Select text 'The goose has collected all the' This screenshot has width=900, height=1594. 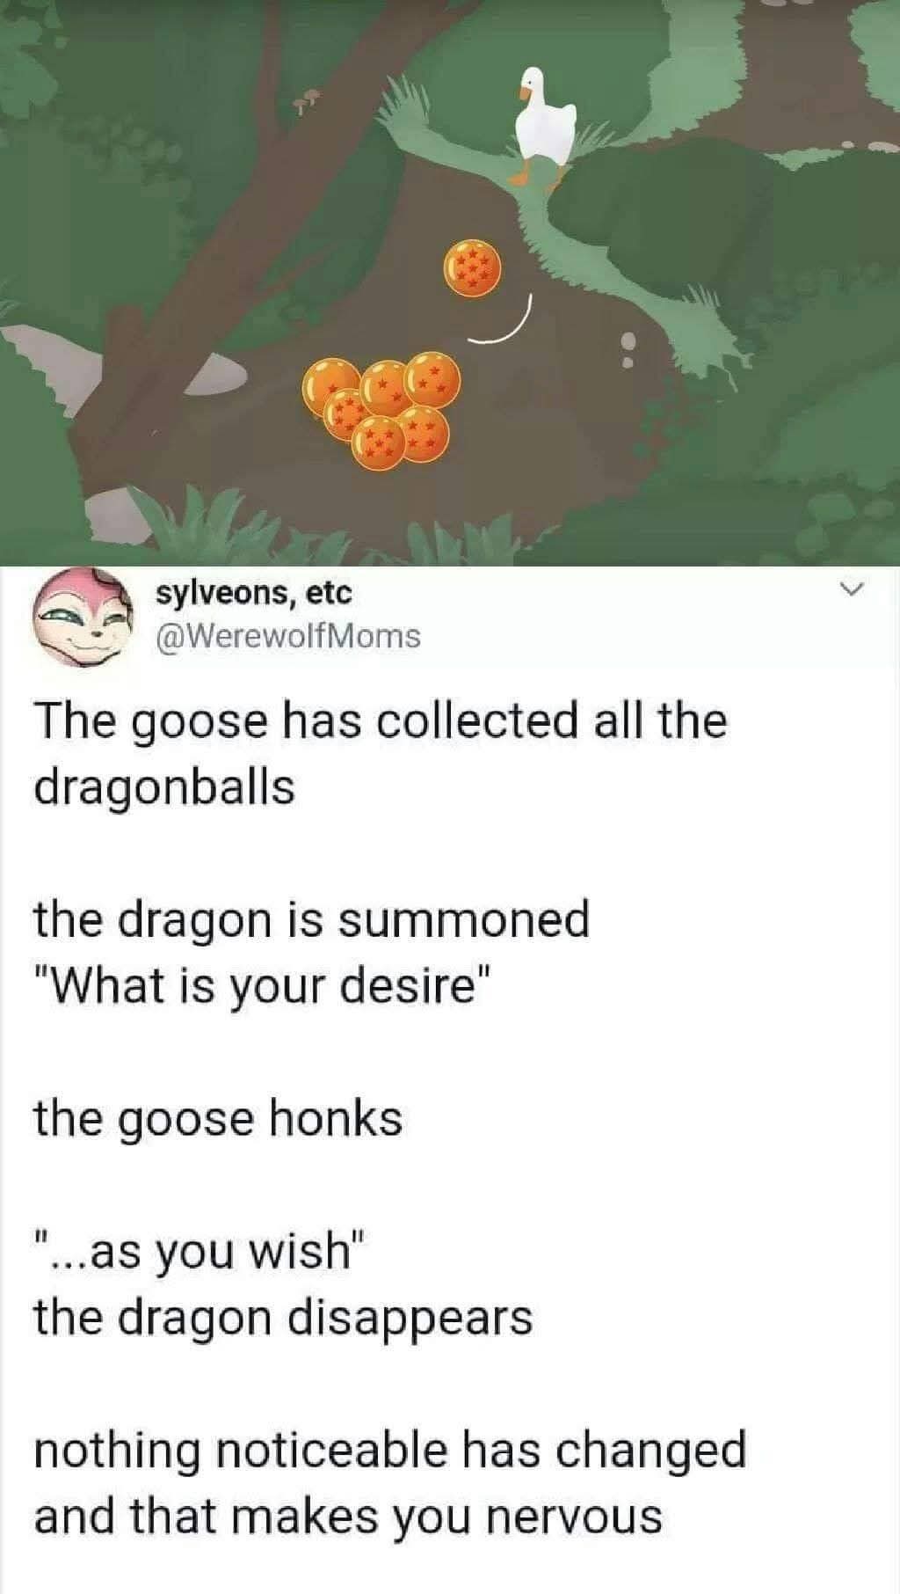click(381, 720)
